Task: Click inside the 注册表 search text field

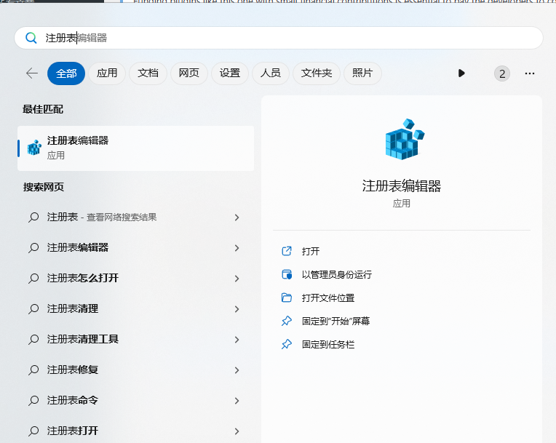Action: tap(279, 38)
